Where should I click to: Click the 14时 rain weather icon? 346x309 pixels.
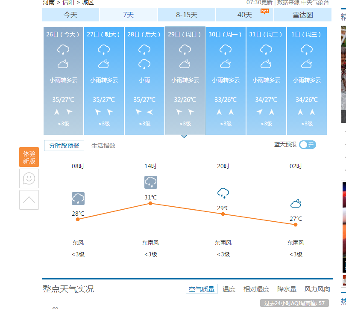[x=150, y=182]
